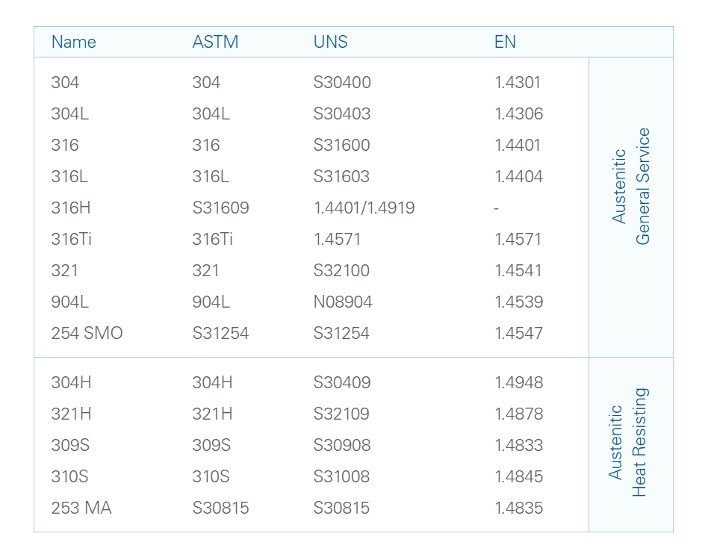The height and width of the screenshot is (554, 708).
Task: Click EN value 1.4547
Action: (518, 333)
